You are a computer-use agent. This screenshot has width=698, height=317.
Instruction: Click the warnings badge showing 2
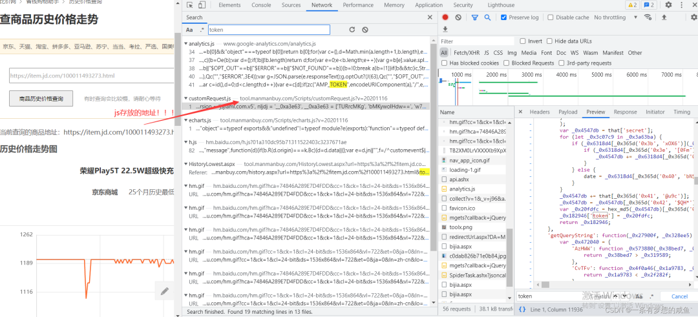coord(631,5)
